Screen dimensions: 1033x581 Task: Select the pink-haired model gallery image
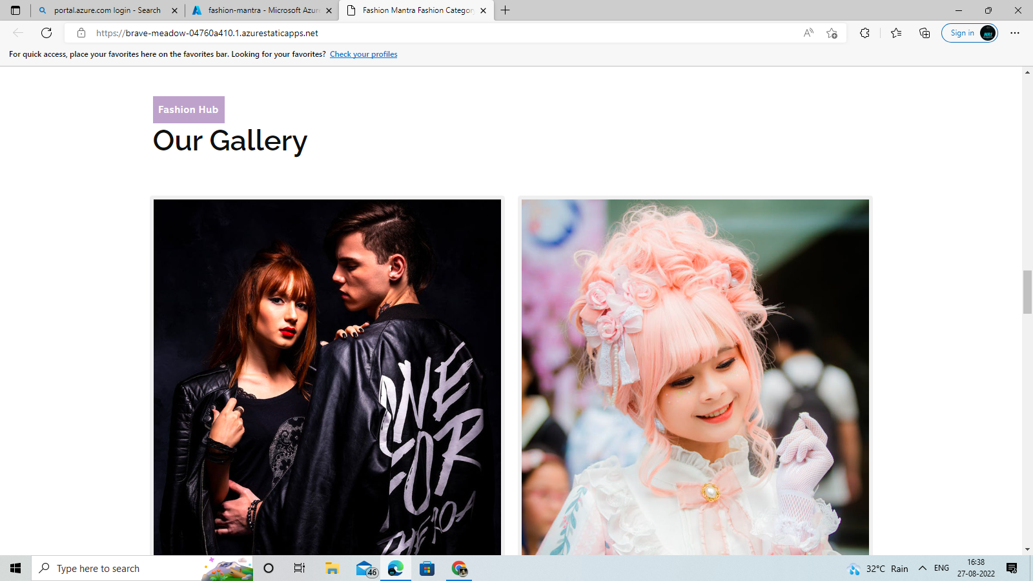694,374
